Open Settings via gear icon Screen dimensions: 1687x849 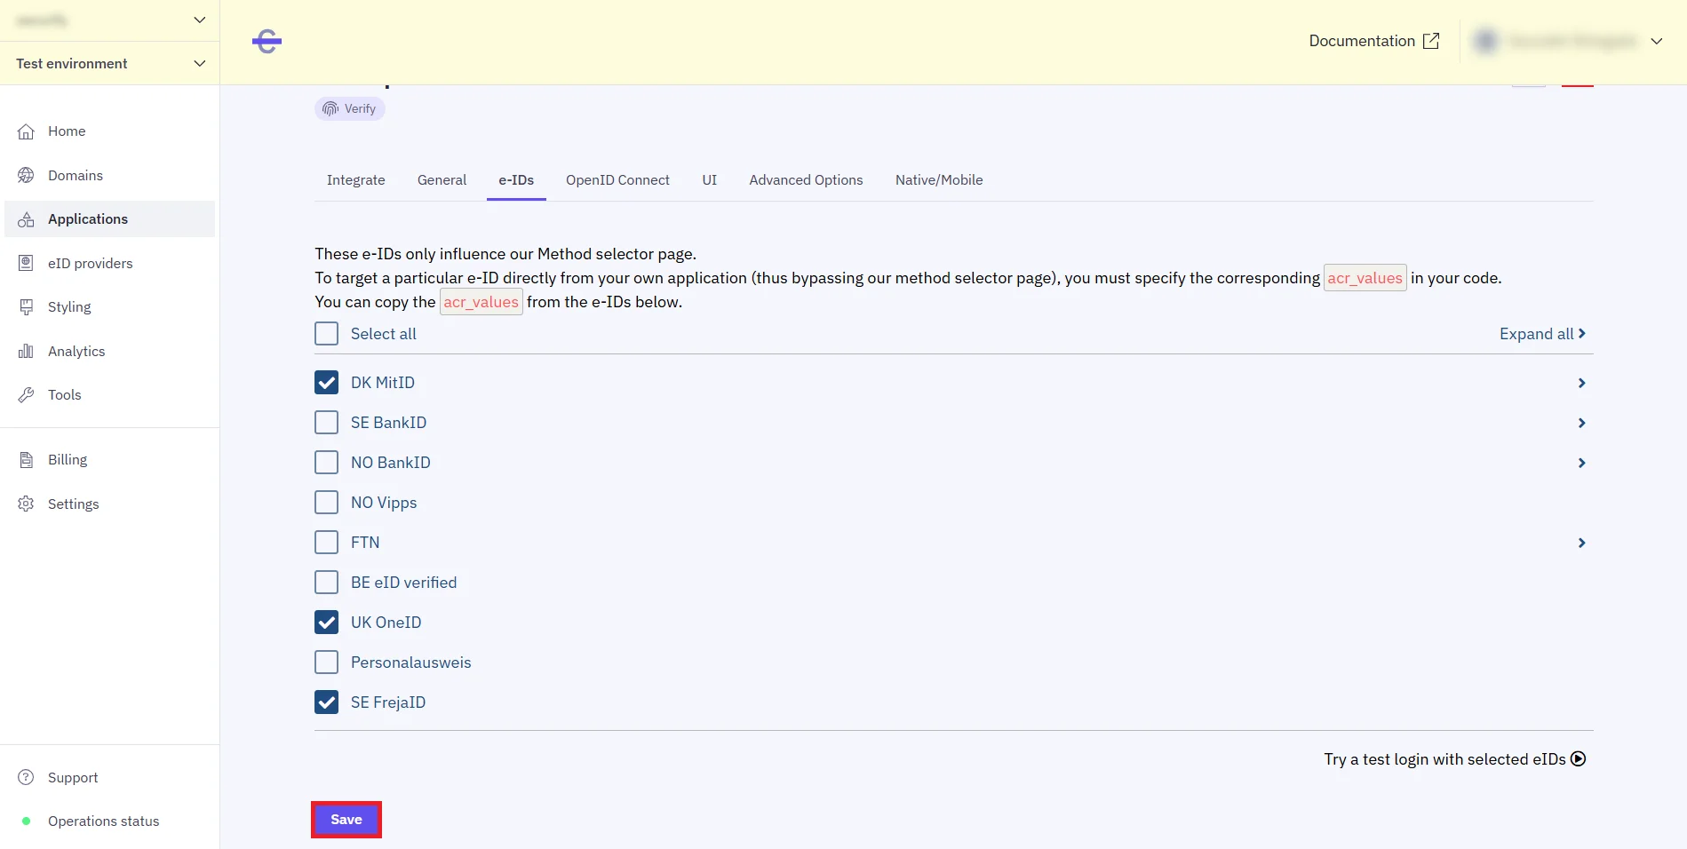(26, 504)
